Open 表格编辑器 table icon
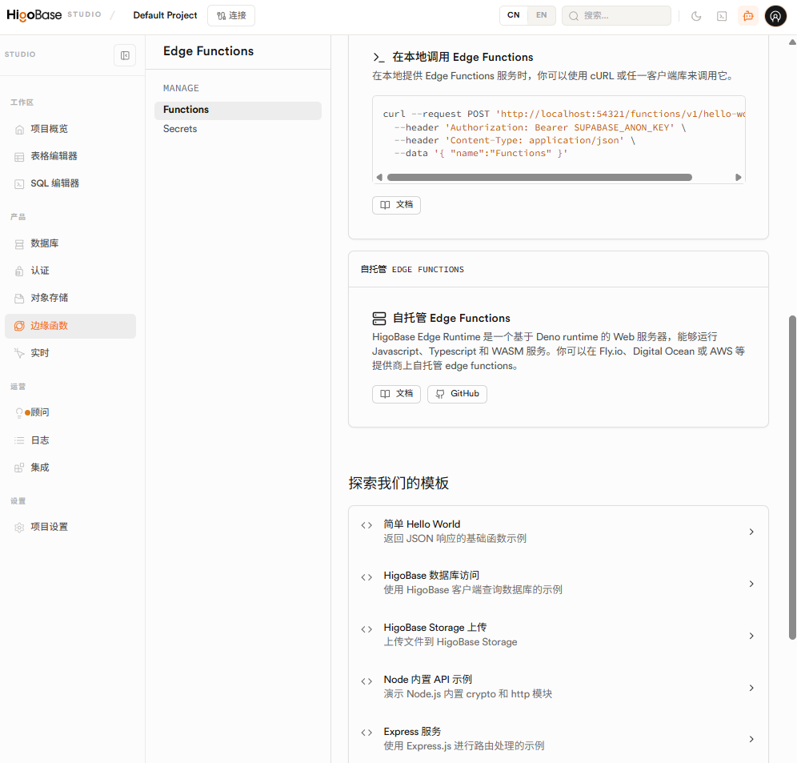Image resolution: width=797 pixels, height=763 pixels. pos(19,157)
